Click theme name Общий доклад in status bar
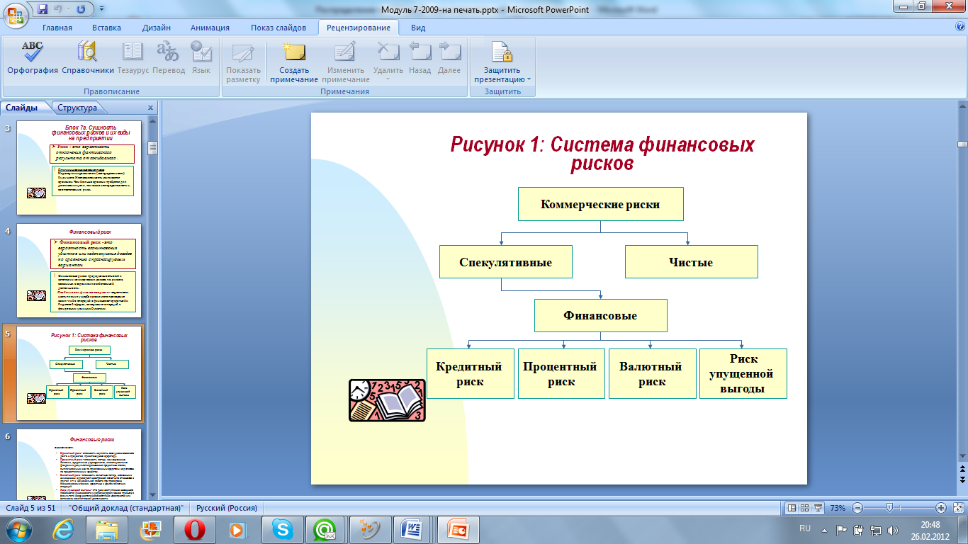Image resolution: width=968 pixels, height=544 pixels. (x=127, y=508)
